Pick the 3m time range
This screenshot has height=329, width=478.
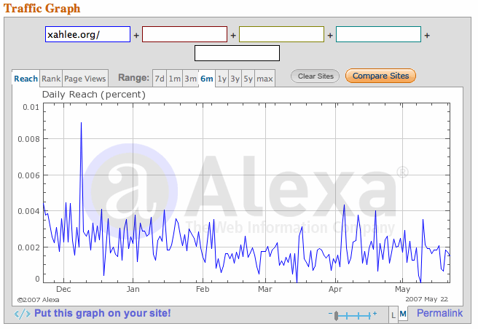pos(190,79)
